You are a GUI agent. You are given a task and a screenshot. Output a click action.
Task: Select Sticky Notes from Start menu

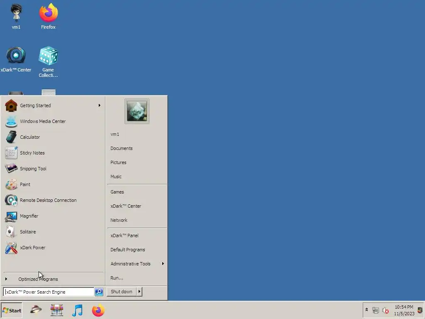53,153
